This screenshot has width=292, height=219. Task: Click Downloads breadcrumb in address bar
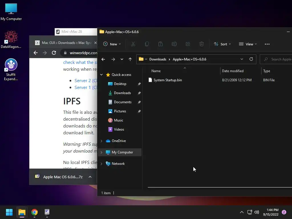(158, 59)
